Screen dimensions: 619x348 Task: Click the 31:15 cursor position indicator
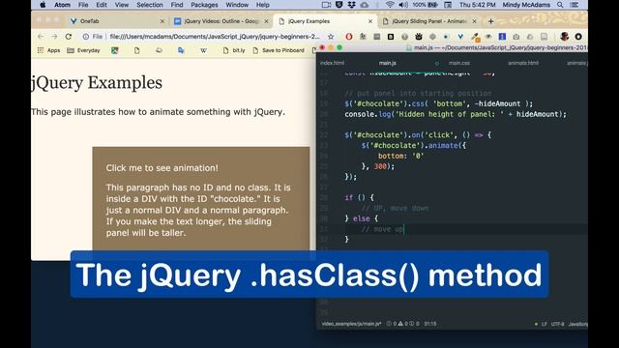(430, 324)
